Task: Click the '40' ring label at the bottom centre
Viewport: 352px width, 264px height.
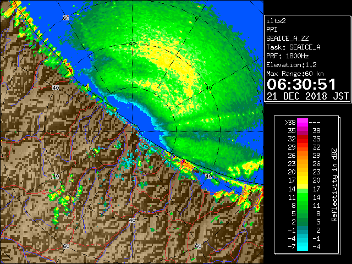Action: click(x=132, y=220)
